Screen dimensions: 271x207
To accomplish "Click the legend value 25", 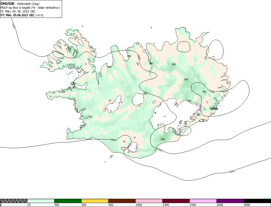I will tap(29, 205).
